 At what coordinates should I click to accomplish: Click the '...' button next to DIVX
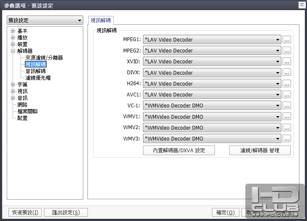[x=287, y=73]
